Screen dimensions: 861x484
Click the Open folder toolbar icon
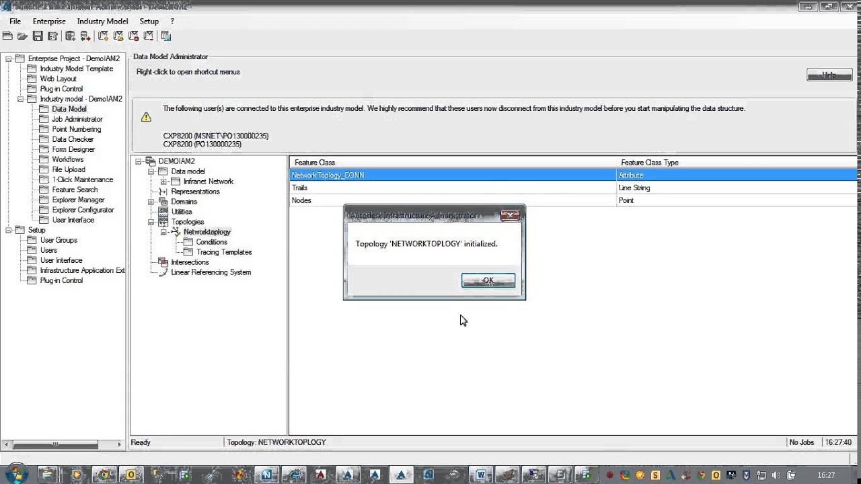[22, 36]
